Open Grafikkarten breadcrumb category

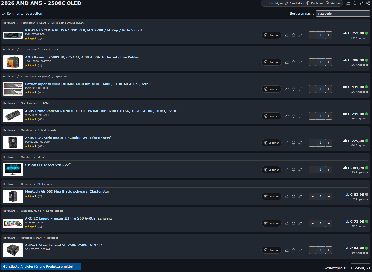coord(29,103)
